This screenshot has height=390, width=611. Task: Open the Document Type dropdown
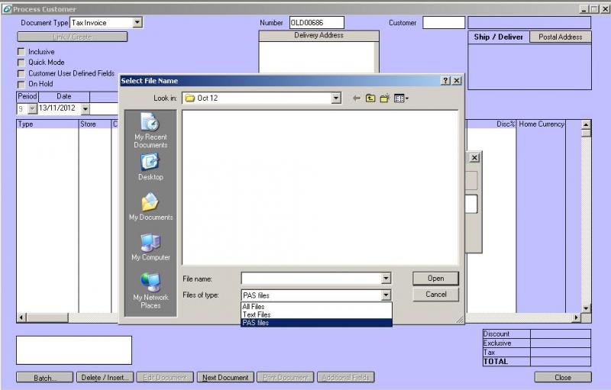pos(137,23)
